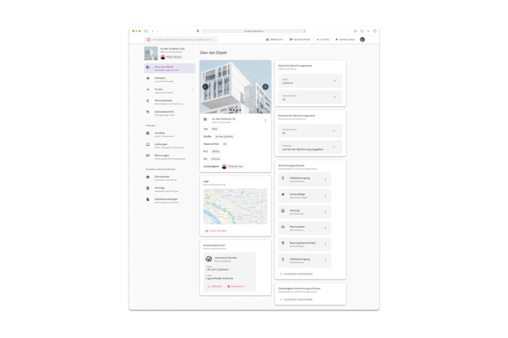Expand the Anzahl Einheiten dropdown
This screenshot has width=508, height=338.
tap(310, 97)
